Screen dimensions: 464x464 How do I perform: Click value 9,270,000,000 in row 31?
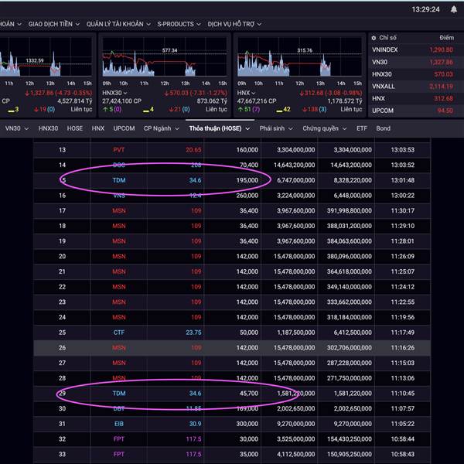296,424
